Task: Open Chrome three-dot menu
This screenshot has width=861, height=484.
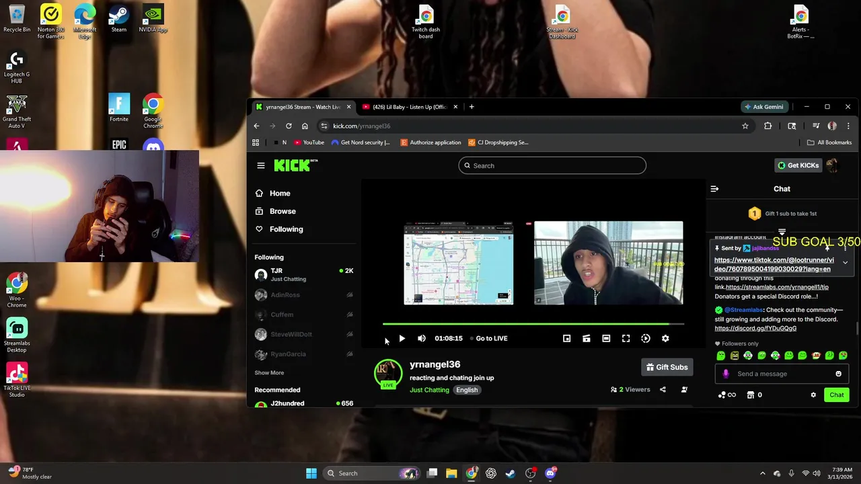Action: [x=848, y=126]
